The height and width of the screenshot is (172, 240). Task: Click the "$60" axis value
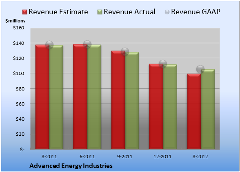(x=20, y=104)
